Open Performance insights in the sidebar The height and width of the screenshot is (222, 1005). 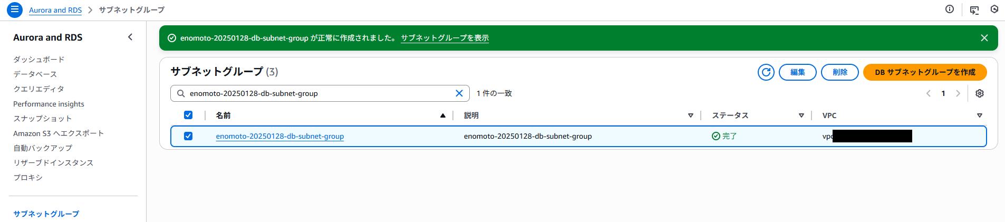[x=49, y=104]
